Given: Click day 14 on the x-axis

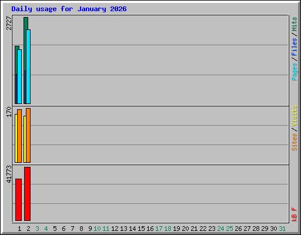Looking at the screenshot, I should (x=132, y=229).
